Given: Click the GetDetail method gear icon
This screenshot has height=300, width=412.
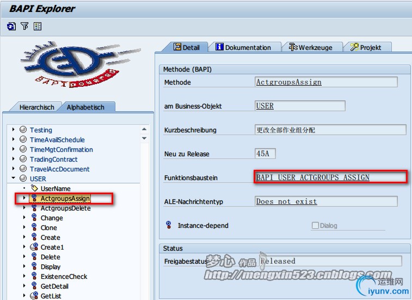Looking at the screenshot, I should tap(34, 285).
